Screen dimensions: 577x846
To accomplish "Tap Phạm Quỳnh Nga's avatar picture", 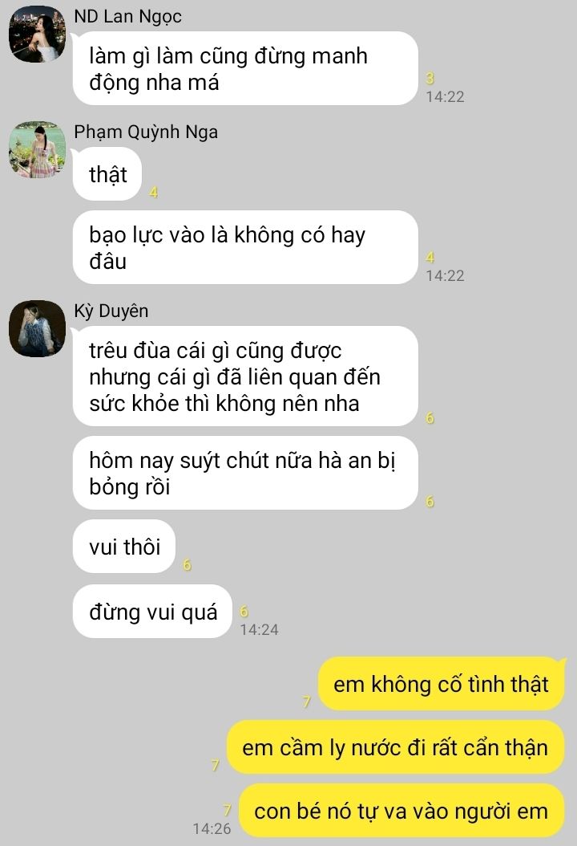I will tap(37, 149).
